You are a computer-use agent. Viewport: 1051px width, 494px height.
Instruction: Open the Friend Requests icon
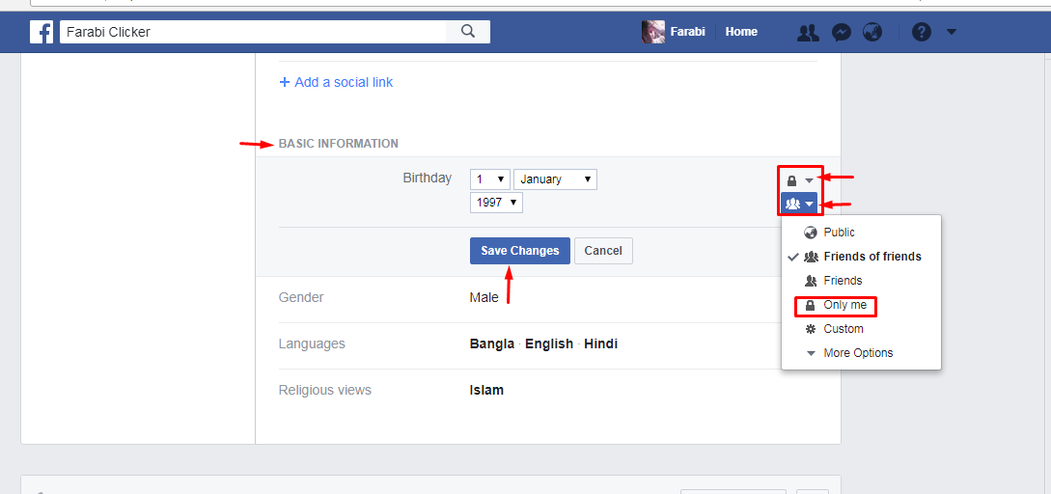pos(808,32)
